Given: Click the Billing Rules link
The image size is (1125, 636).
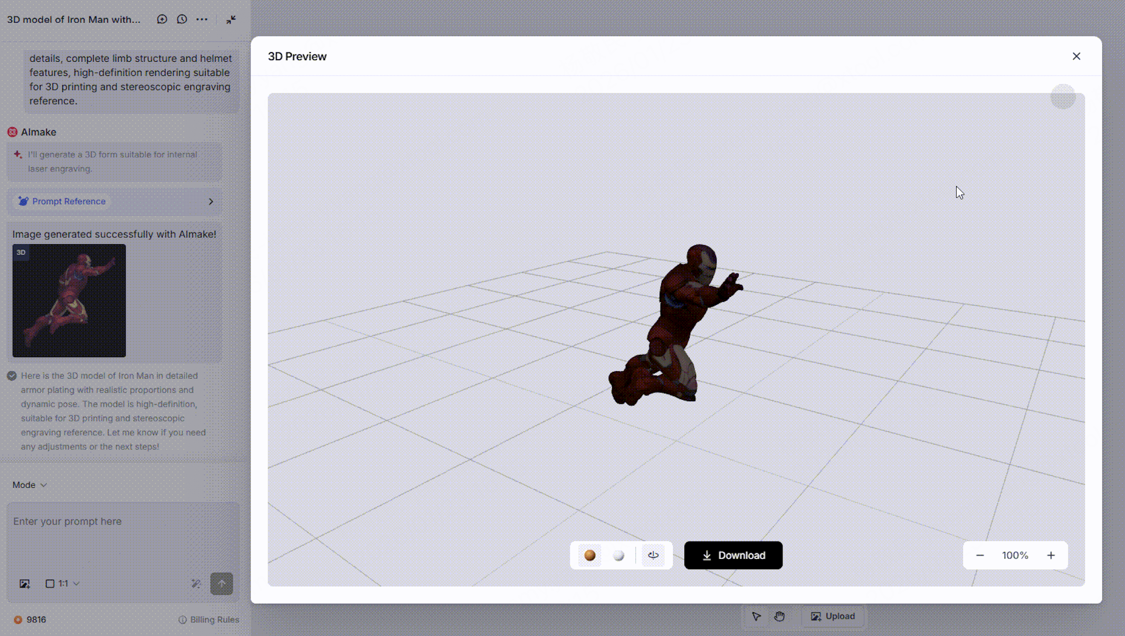Looking at the screenshot, I should pyautogui.click(x=209, y=620).
